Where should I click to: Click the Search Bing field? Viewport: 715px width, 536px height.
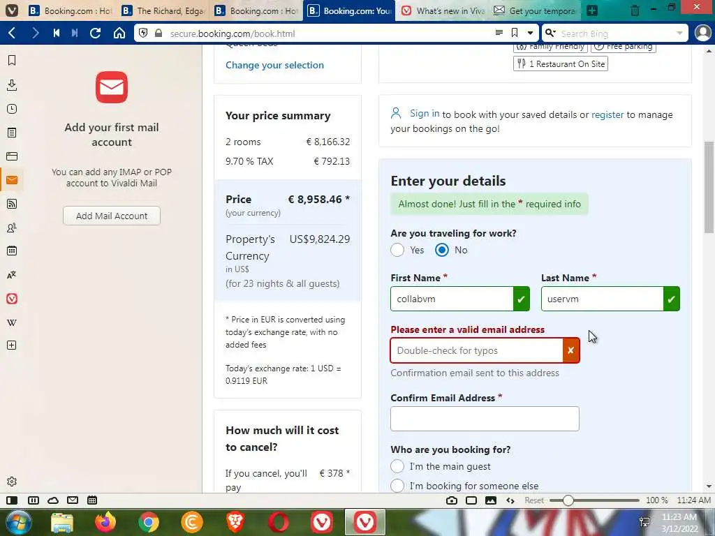pyautogui.click(x=617, y=33)
